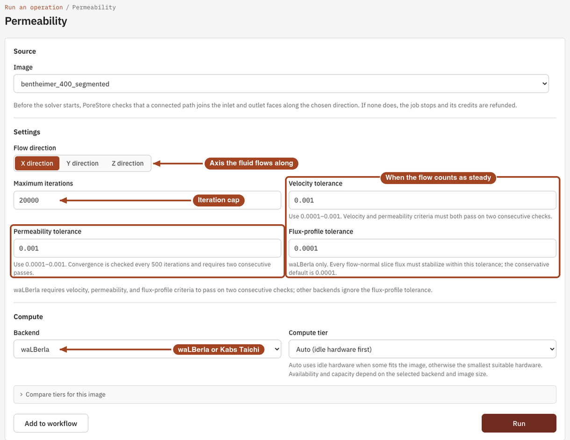Click the PoreStore connected path help text
Image resolution: width=570 pixels, height=440 pixels.
click(x=265, y=106)
